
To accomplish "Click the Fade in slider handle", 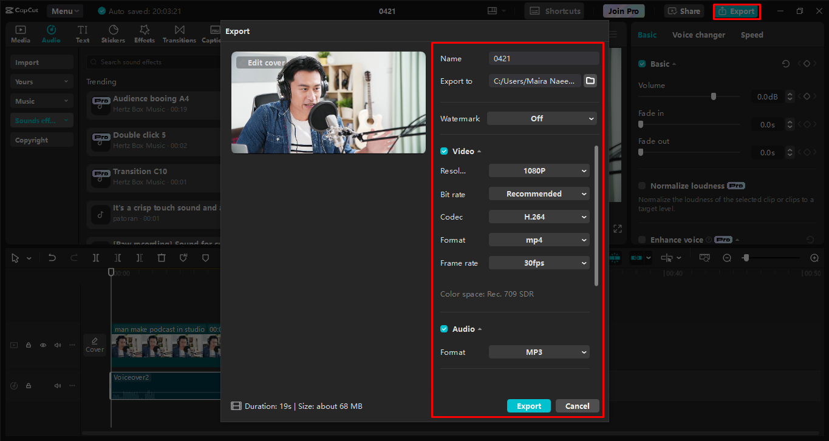I will (641, 124).
